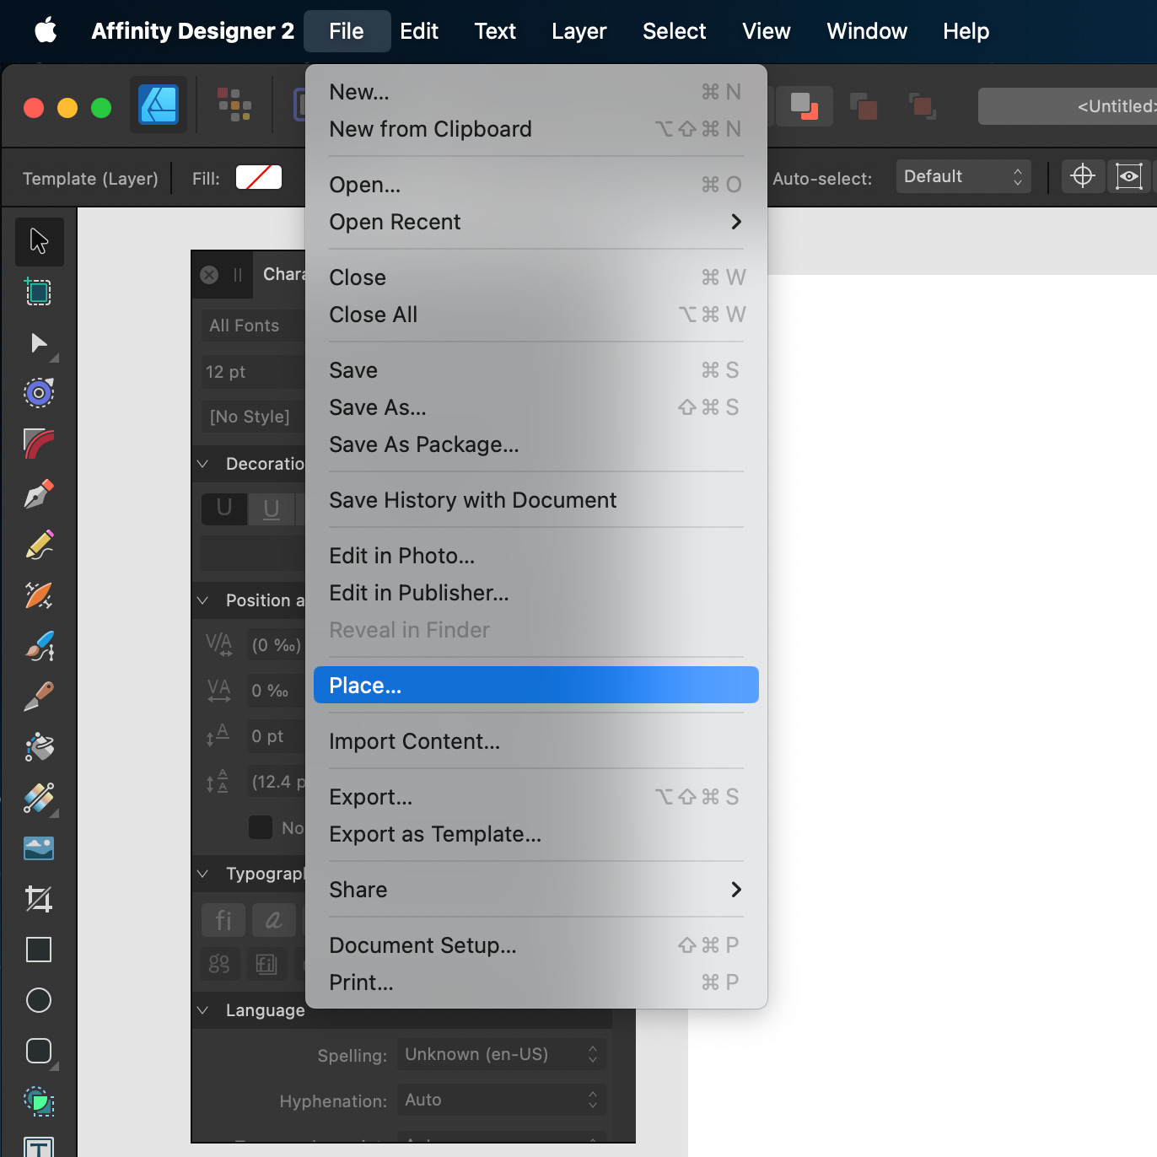Open the All Fonts collection dropdown
1157x1157 pixels.
pos(253,326)
